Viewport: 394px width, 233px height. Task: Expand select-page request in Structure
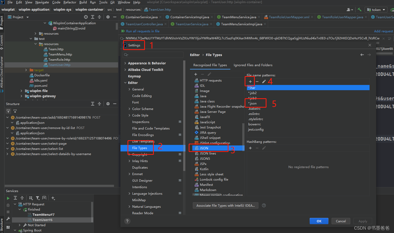pyautogui.click(x=7, y=143)
